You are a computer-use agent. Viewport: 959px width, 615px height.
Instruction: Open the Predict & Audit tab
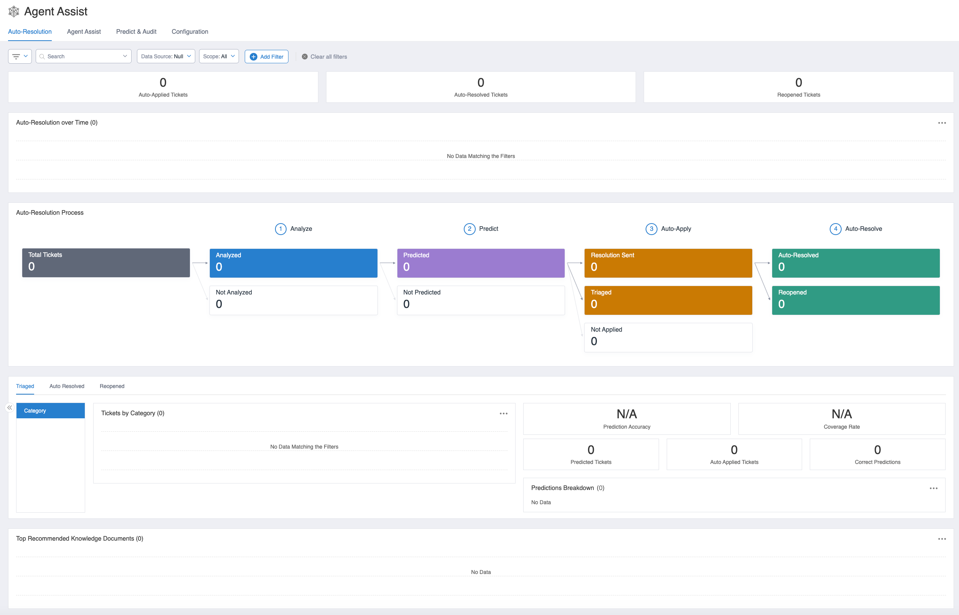tap(136, 31)
